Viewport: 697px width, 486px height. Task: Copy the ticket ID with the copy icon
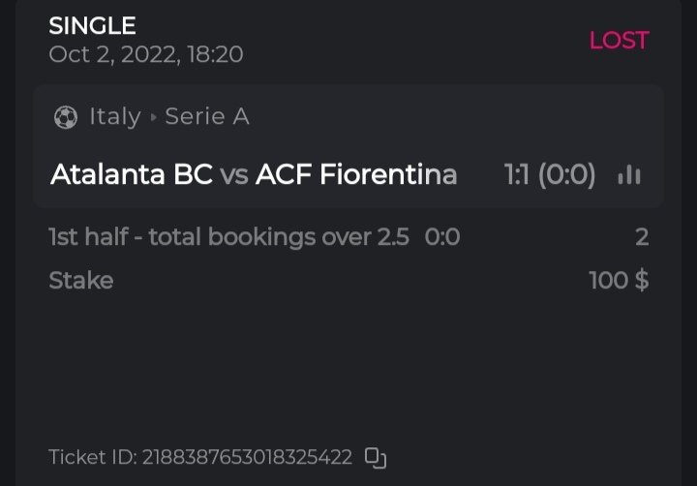tap(376, 457)
